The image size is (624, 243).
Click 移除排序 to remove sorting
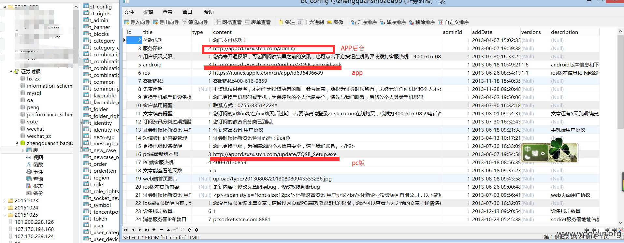coord(422,22)
